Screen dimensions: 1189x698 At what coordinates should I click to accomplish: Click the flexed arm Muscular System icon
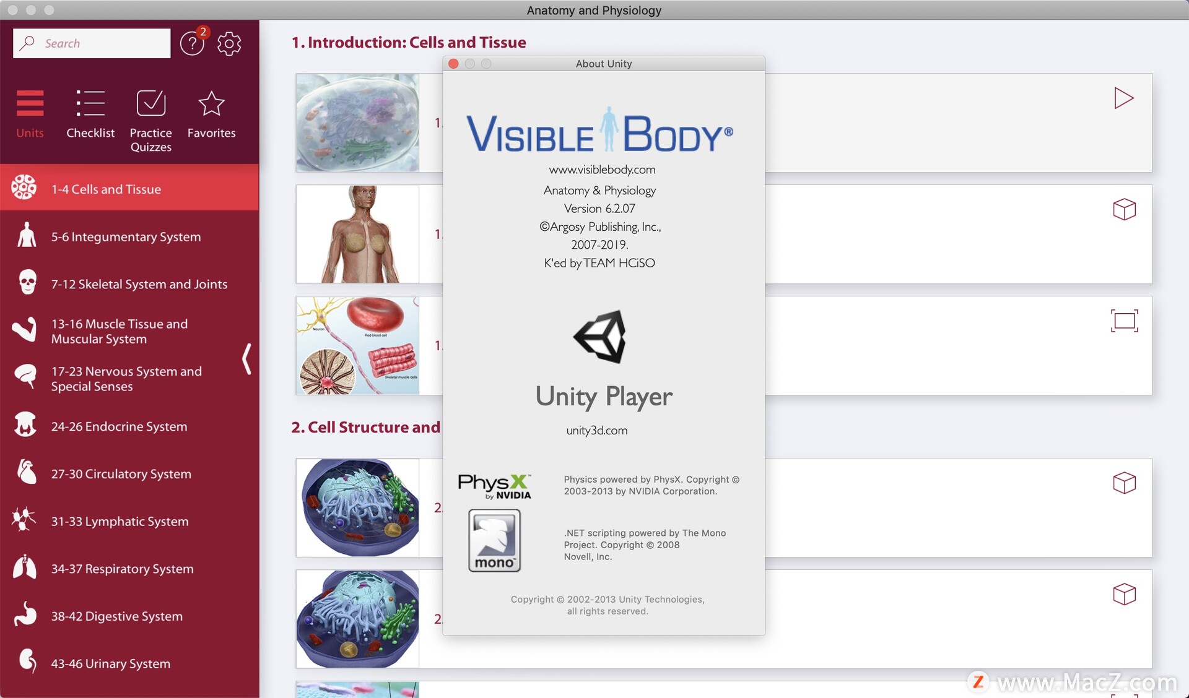point(25,329)
